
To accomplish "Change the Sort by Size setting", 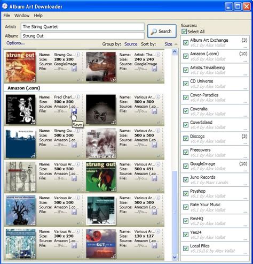I will 168,44.
